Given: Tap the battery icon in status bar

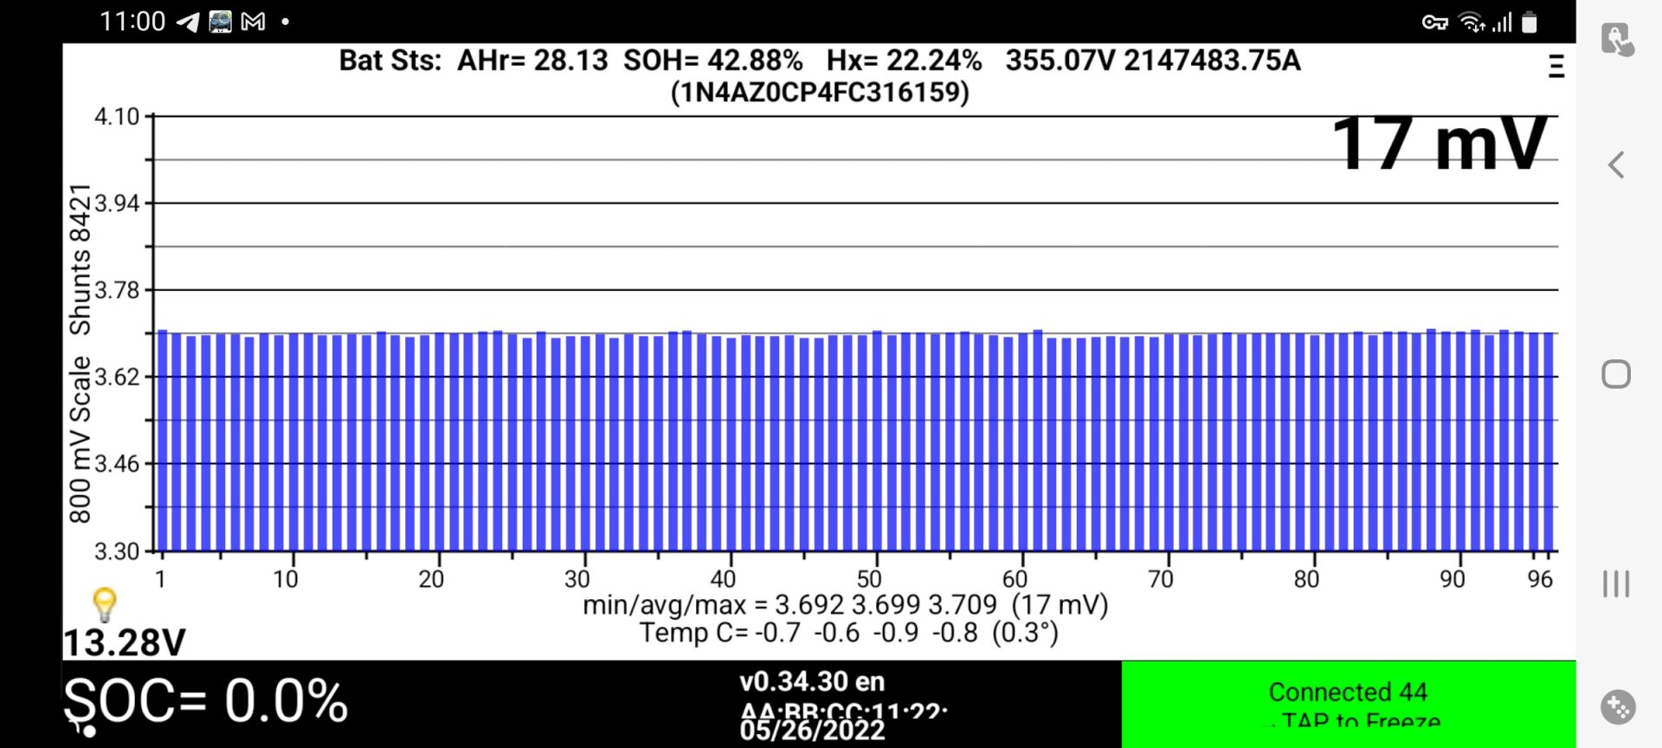Looking at the screenshot, I should pyautogui.click(x=1530, y=23).
